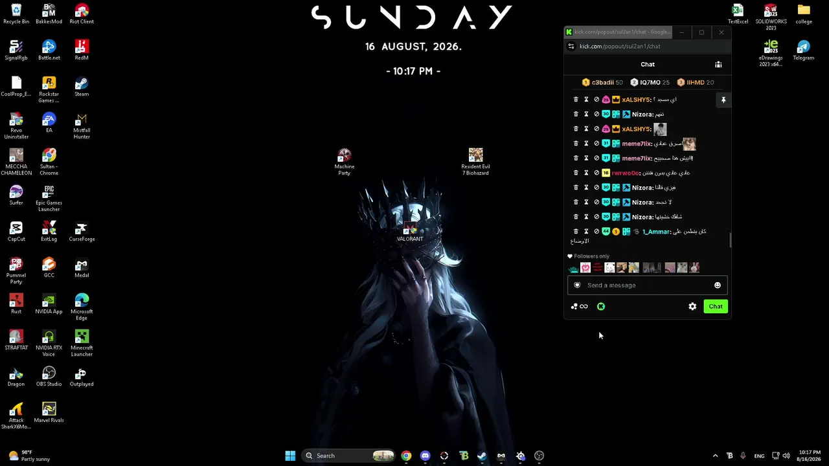This screenshot has width=829, height=466.
Task: Select the Machine Party desktop icon
Action: pyautogui.click(x=345, y=162)
